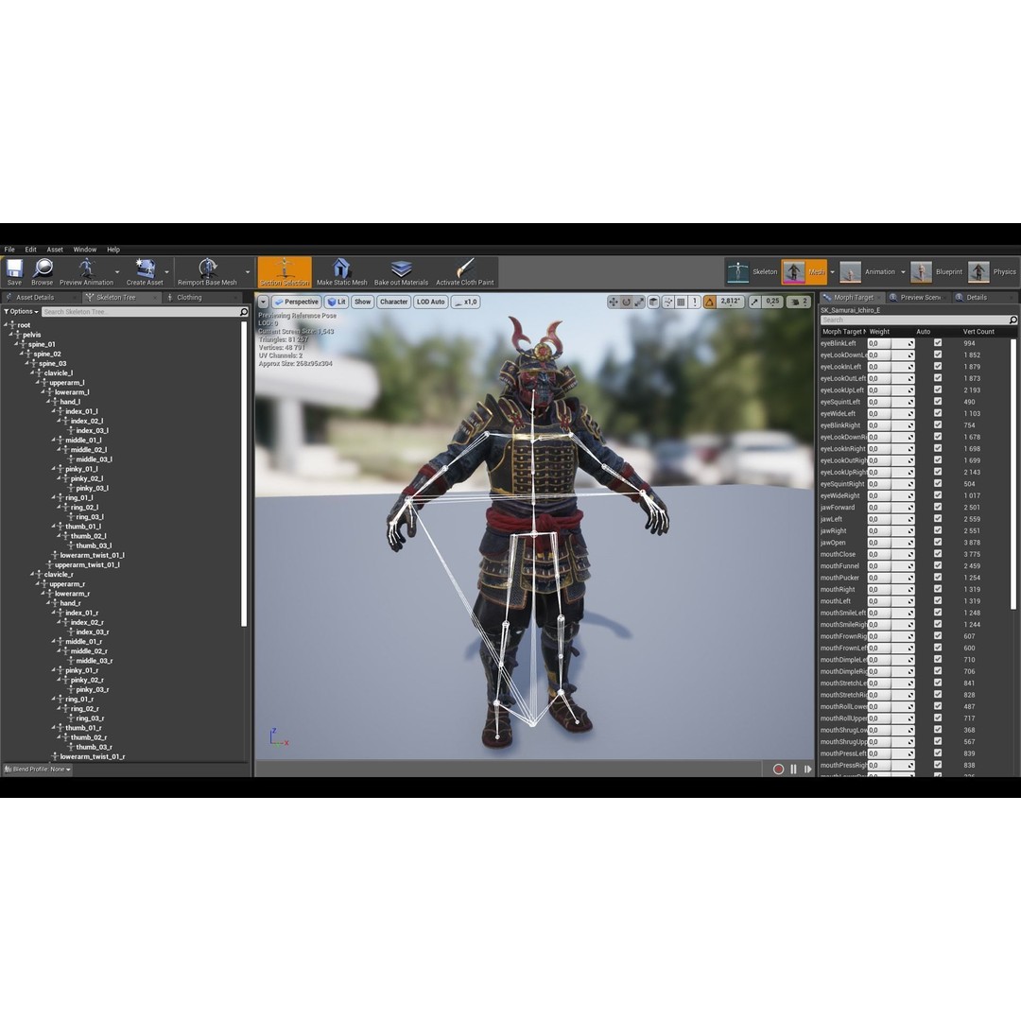The image size is (1021, 1021).
Task: Toggle rotation snap angle icon
Action: pos(710,302)
